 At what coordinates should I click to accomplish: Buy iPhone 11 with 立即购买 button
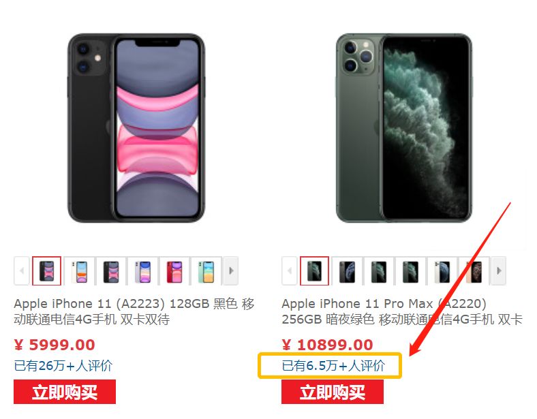[65, 392]
